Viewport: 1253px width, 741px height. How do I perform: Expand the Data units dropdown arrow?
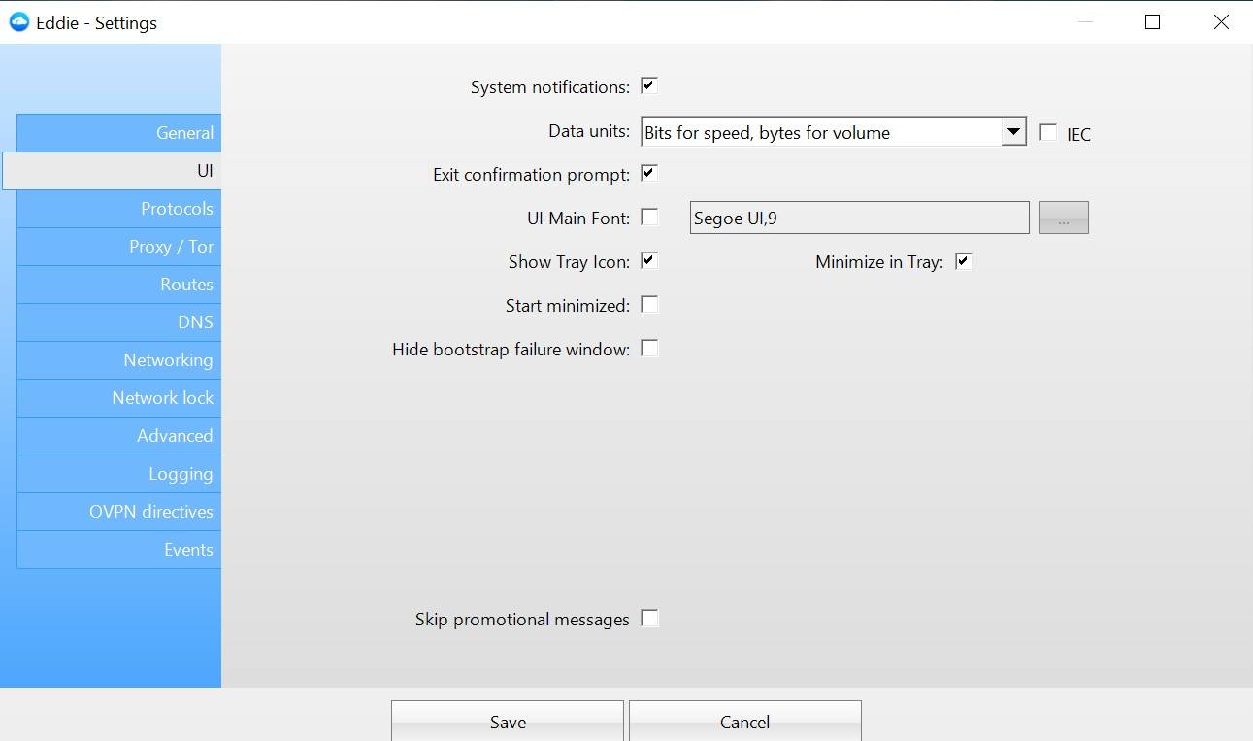1013,131
